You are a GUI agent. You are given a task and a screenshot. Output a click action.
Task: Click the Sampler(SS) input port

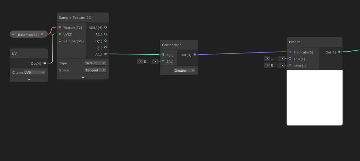(60, 41)
